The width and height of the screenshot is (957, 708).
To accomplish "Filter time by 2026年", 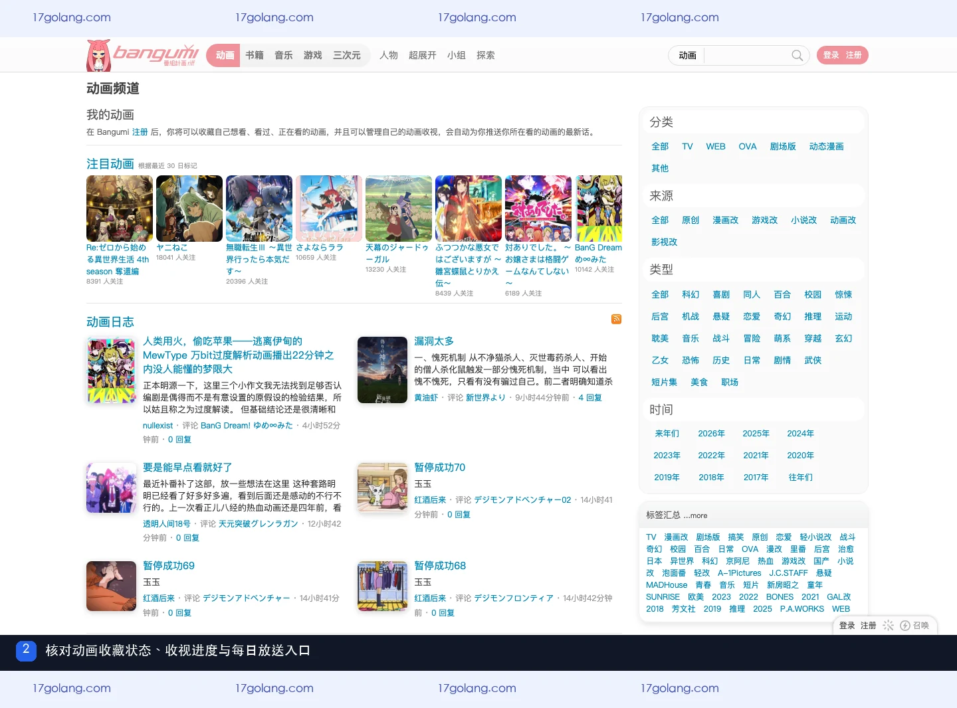I will [711, 434].
